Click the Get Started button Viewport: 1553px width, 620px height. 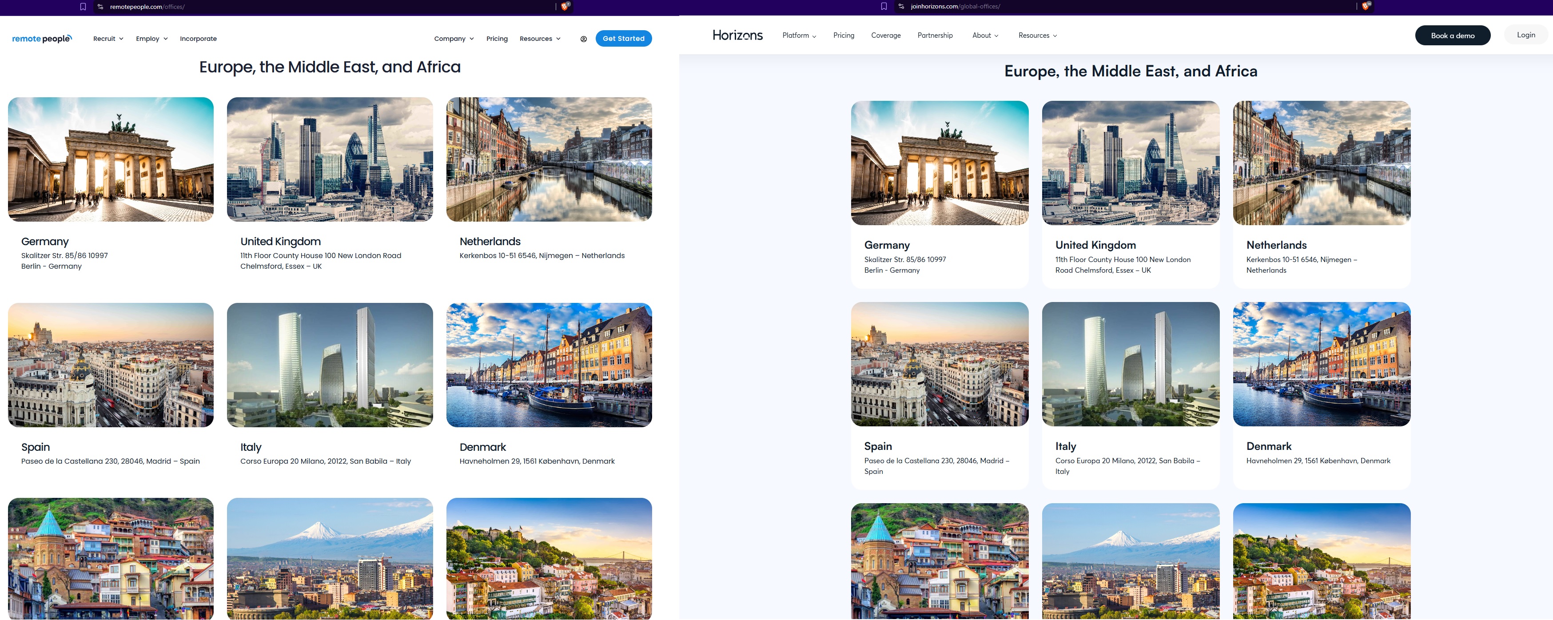point(623,39)
